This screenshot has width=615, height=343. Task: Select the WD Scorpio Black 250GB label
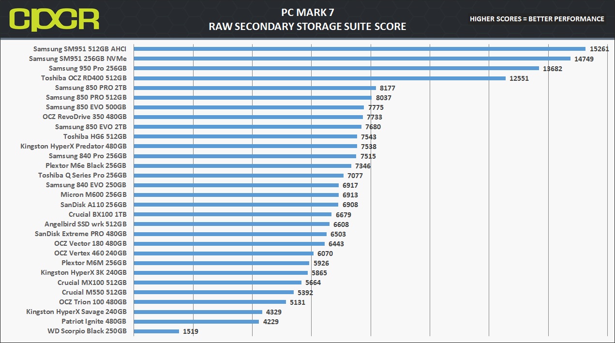87,331
